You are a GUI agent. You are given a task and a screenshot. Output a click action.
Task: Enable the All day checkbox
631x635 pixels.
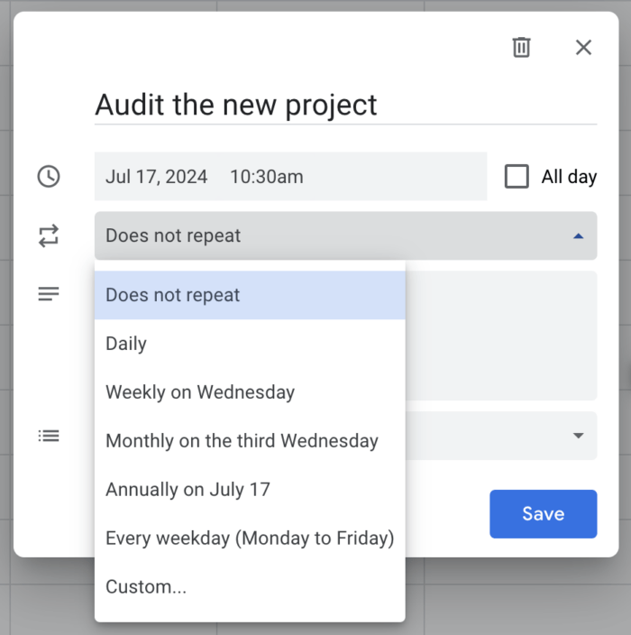pyautogui.click(x=517, y=177)
